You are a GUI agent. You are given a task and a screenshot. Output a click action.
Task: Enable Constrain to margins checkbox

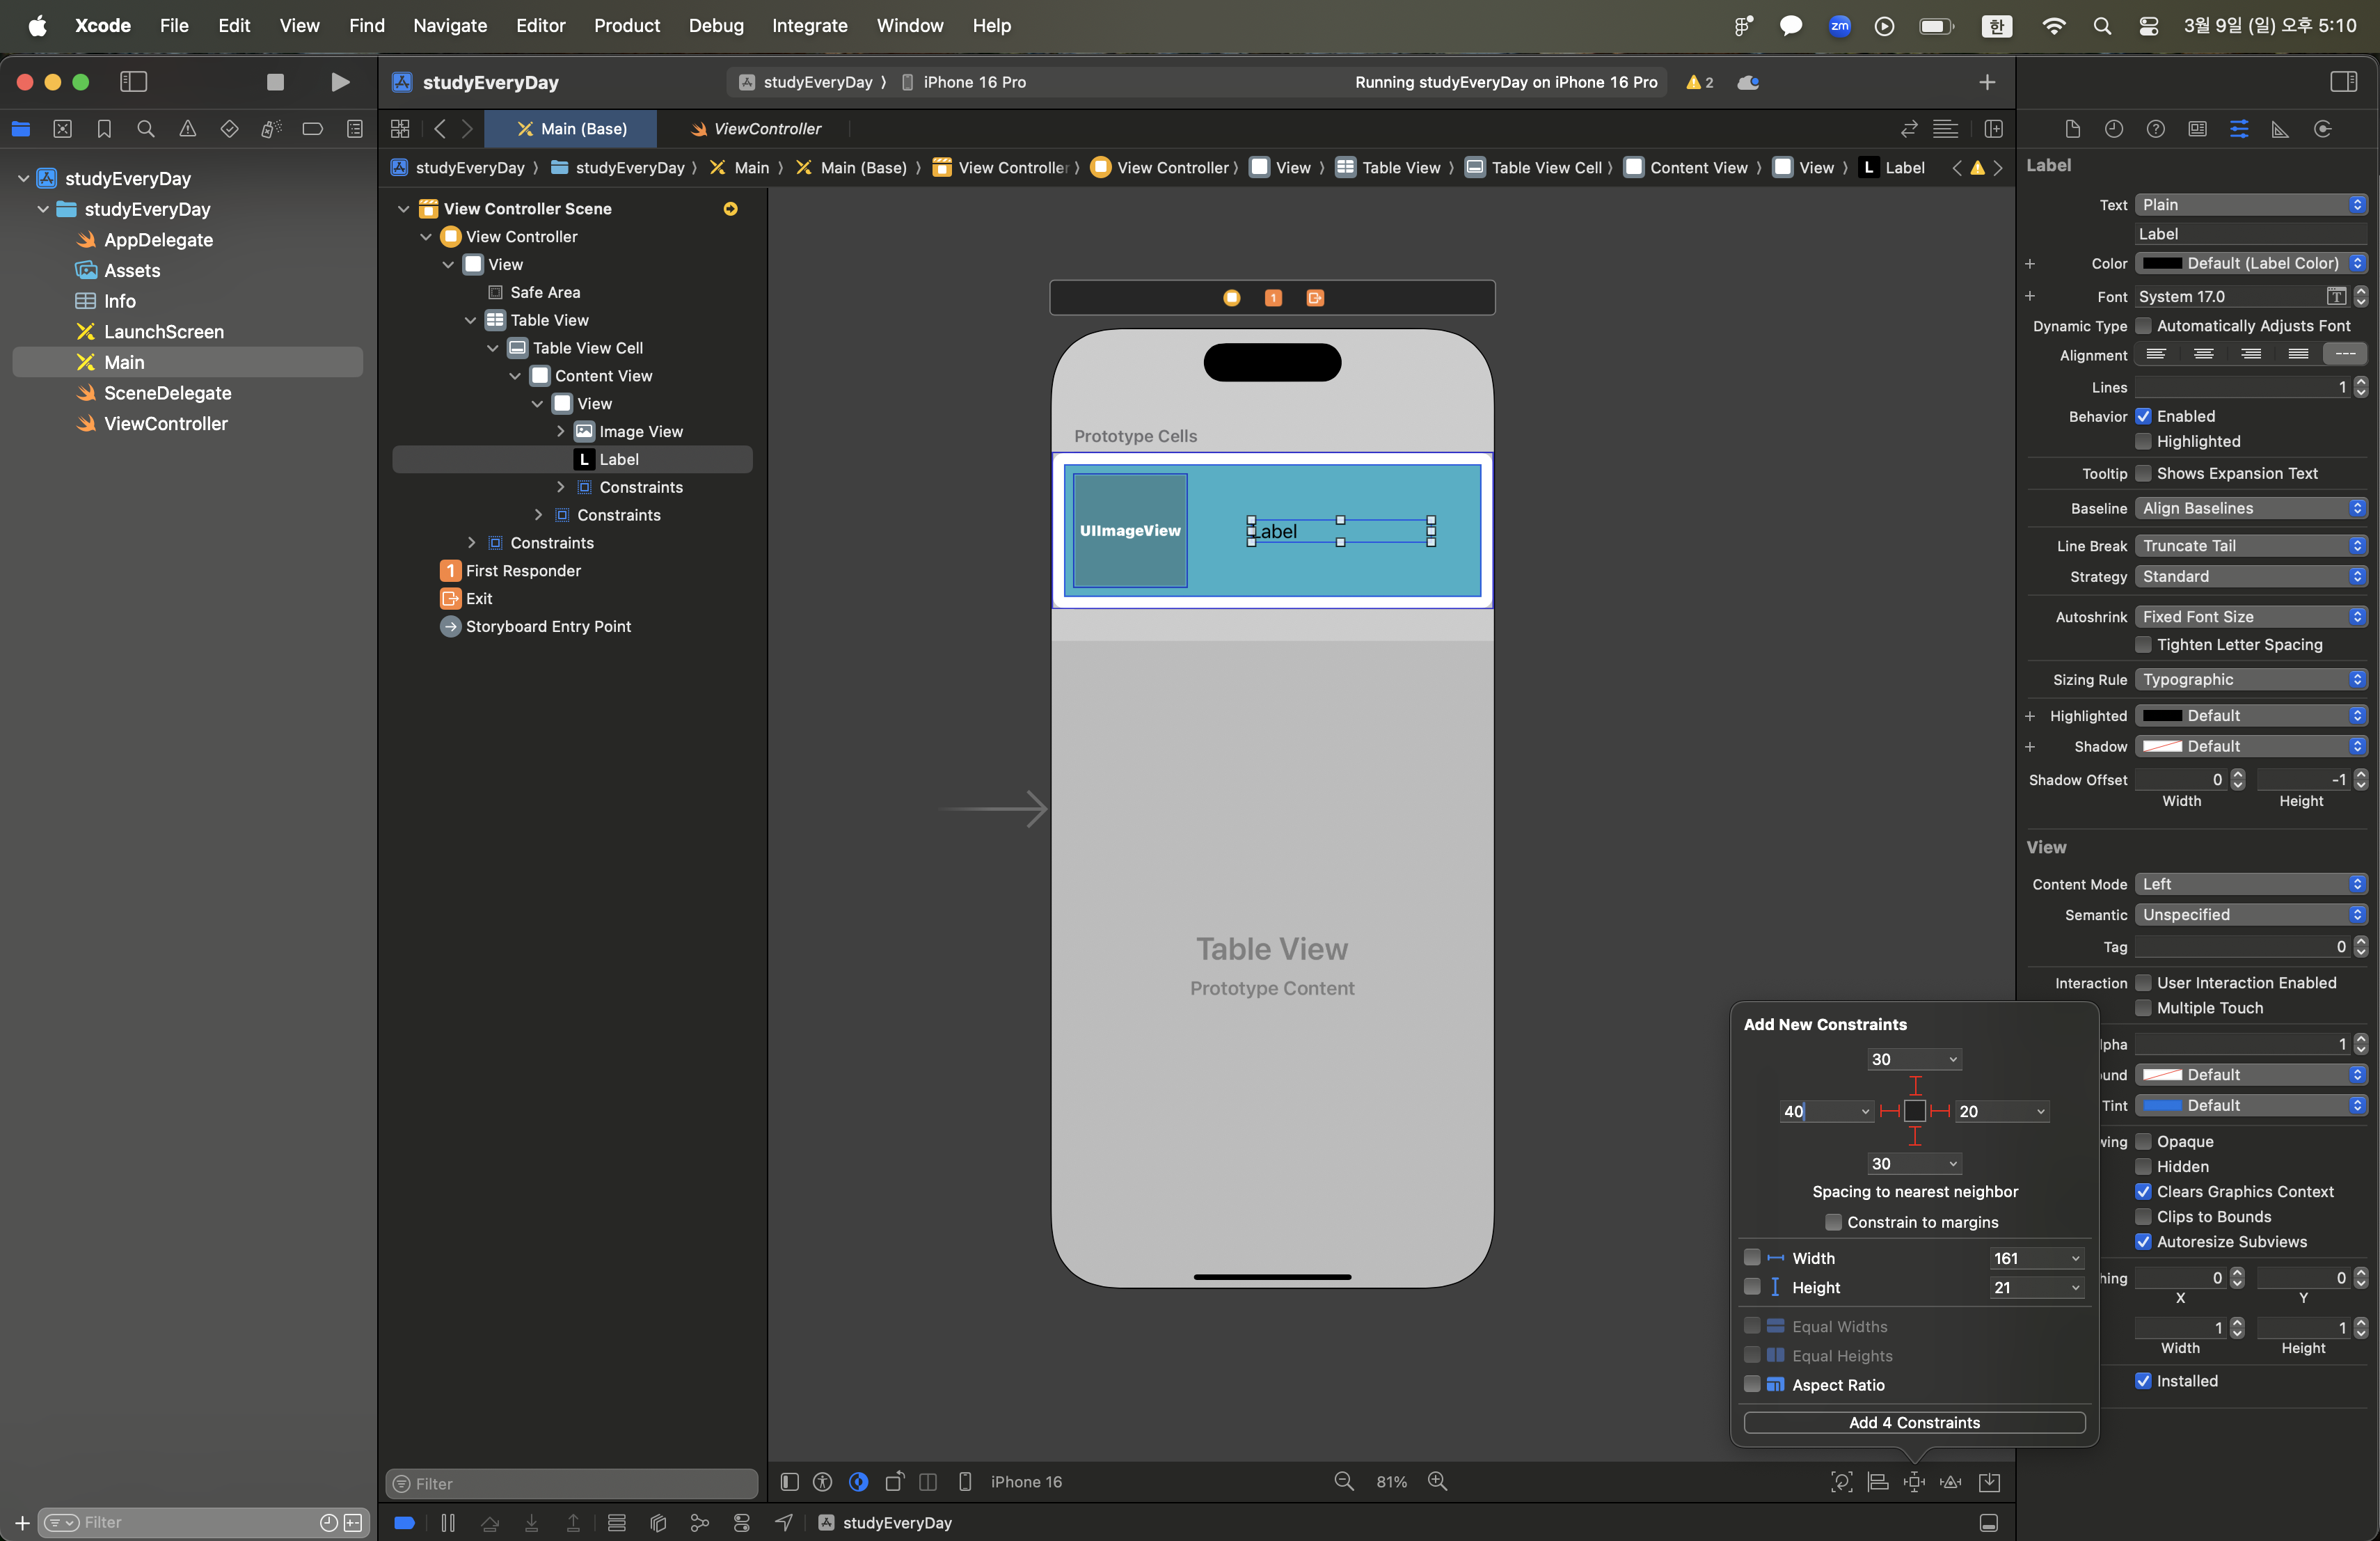click(1833, 1222)
